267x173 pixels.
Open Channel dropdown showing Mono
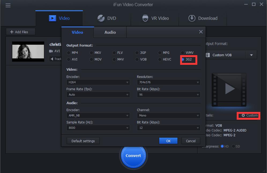pos(169,115)
